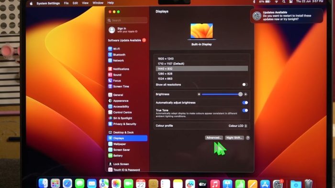Image resolution: width=335 pixels, height=188 pixels.
Task: Disable the True Tone switch
Action: [245, 110]
